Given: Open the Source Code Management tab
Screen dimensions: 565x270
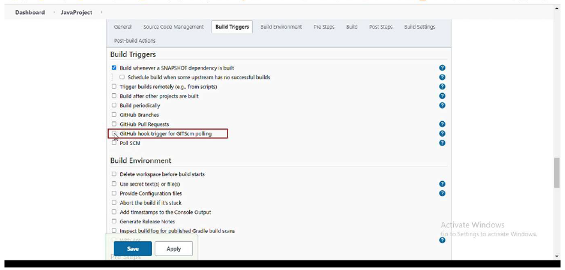Looking at the screenshot, I should pos(173,27).
